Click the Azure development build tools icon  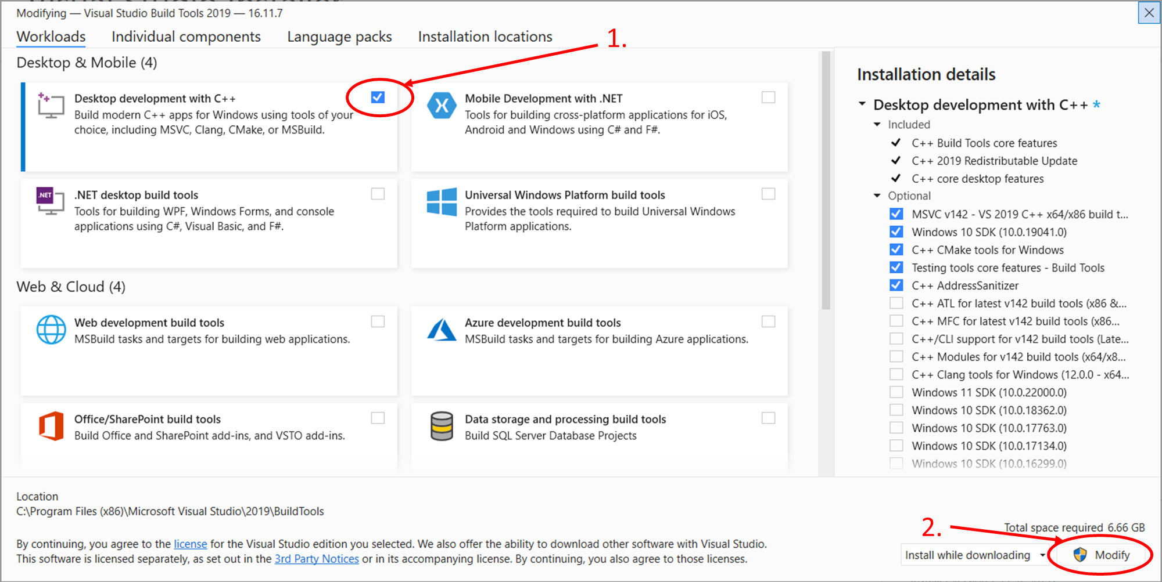(442, 330)
